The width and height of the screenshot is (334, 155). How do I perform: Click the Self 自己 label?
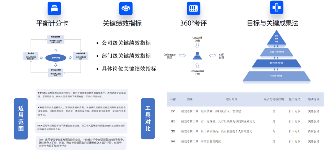(221, 56)
